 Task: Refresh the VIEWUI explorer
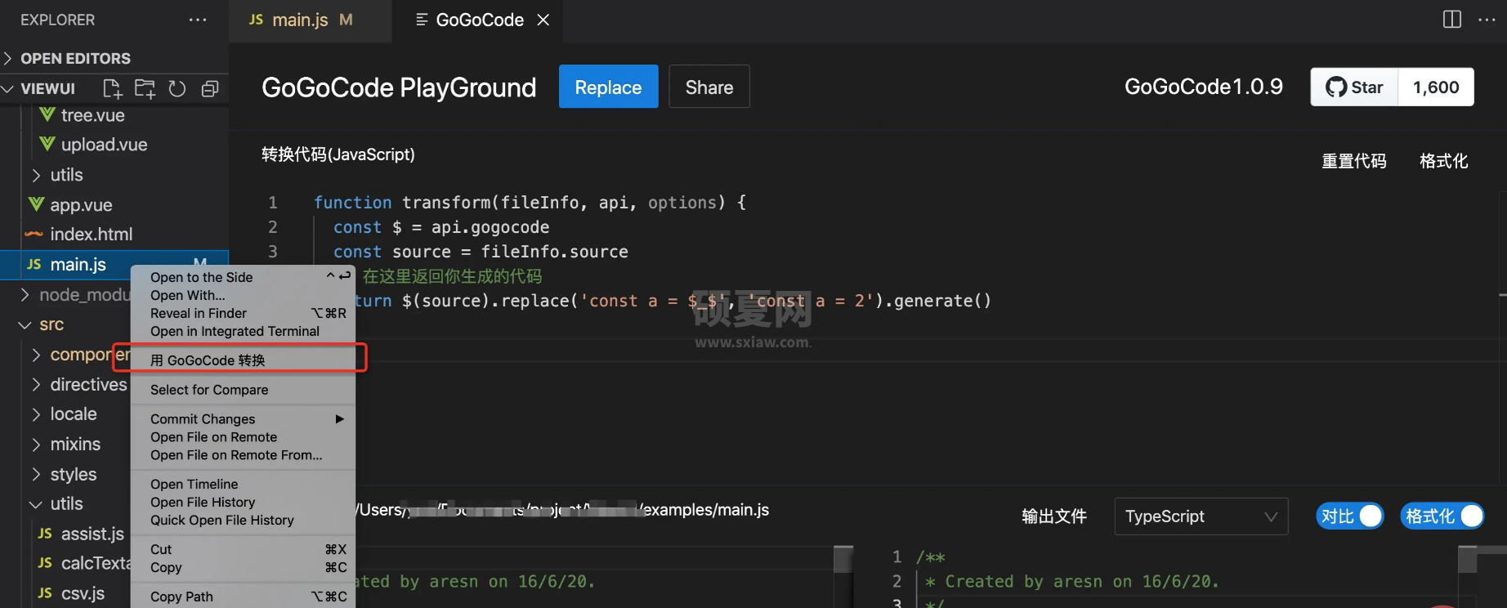point(177,88)
